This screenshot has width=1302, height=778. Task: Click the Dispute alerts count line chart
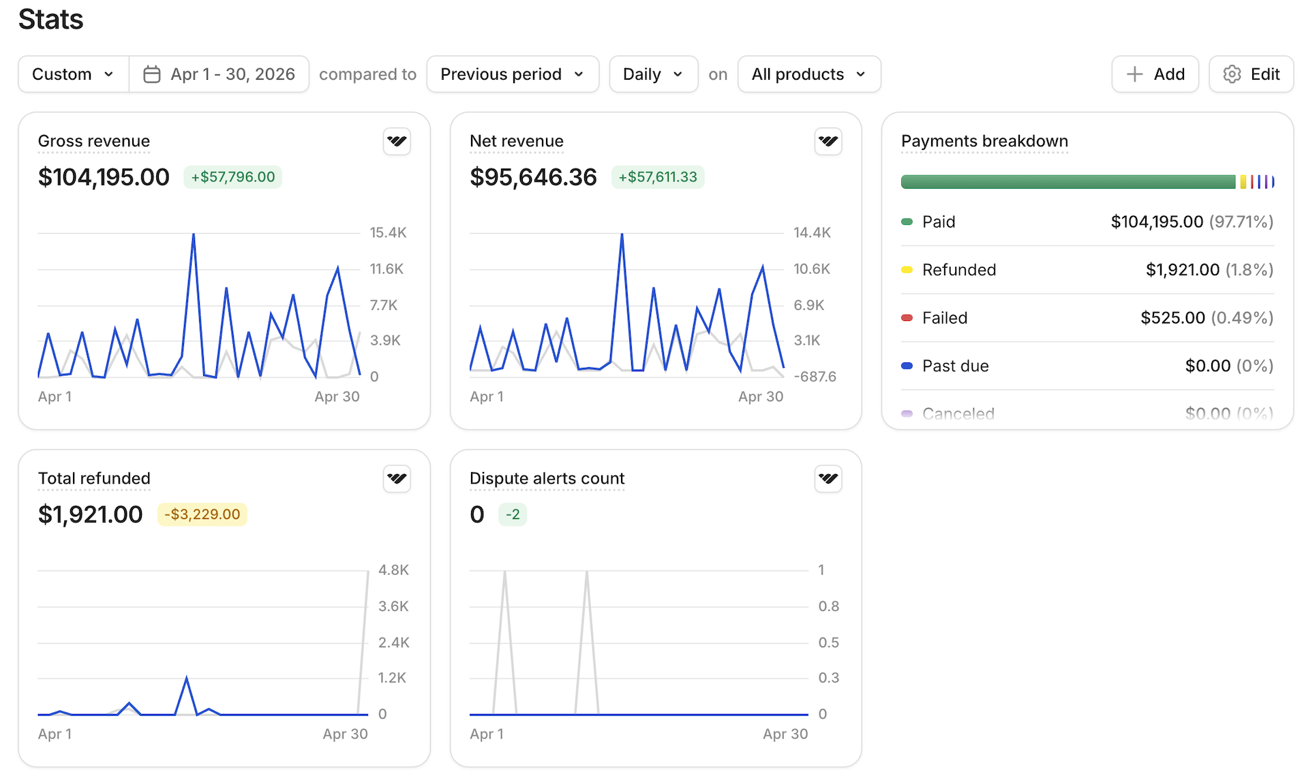tap(639, 642)
